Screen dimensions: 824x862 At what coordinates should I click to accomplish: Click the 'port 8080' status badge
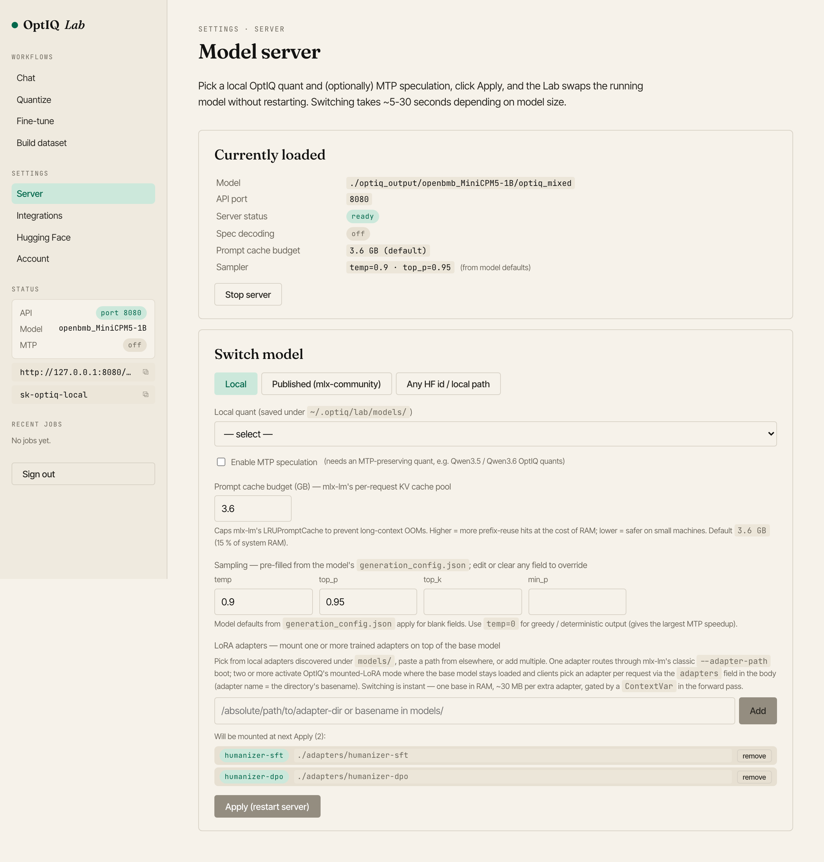pyautogui.click(x=121, y=313)
